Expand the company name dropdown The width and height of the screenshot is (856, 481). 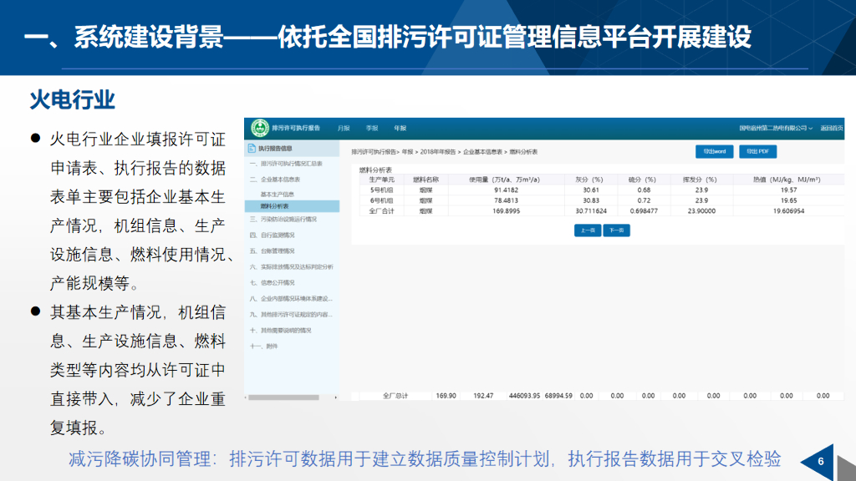point(776,128)
